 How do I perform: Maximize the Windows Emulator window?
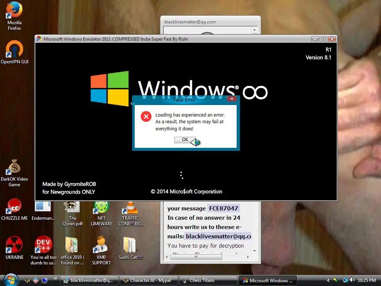(323, 39)
